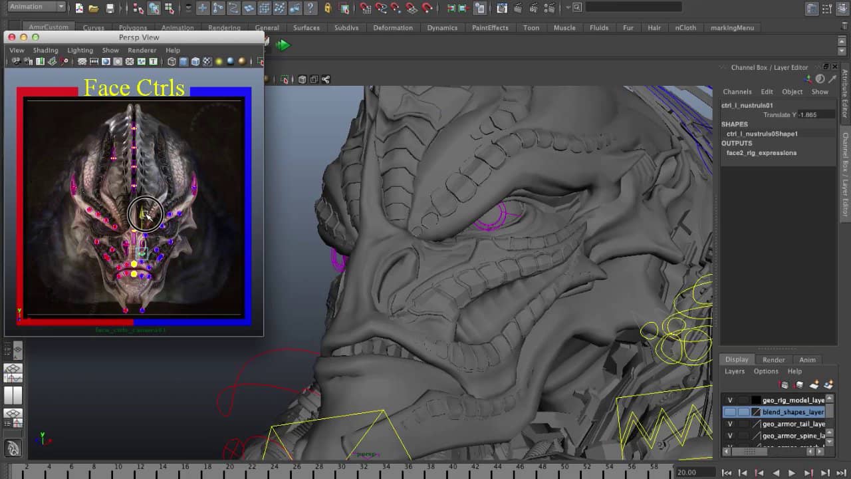Toggle visibility box of blend_shapes_layer

730,412
